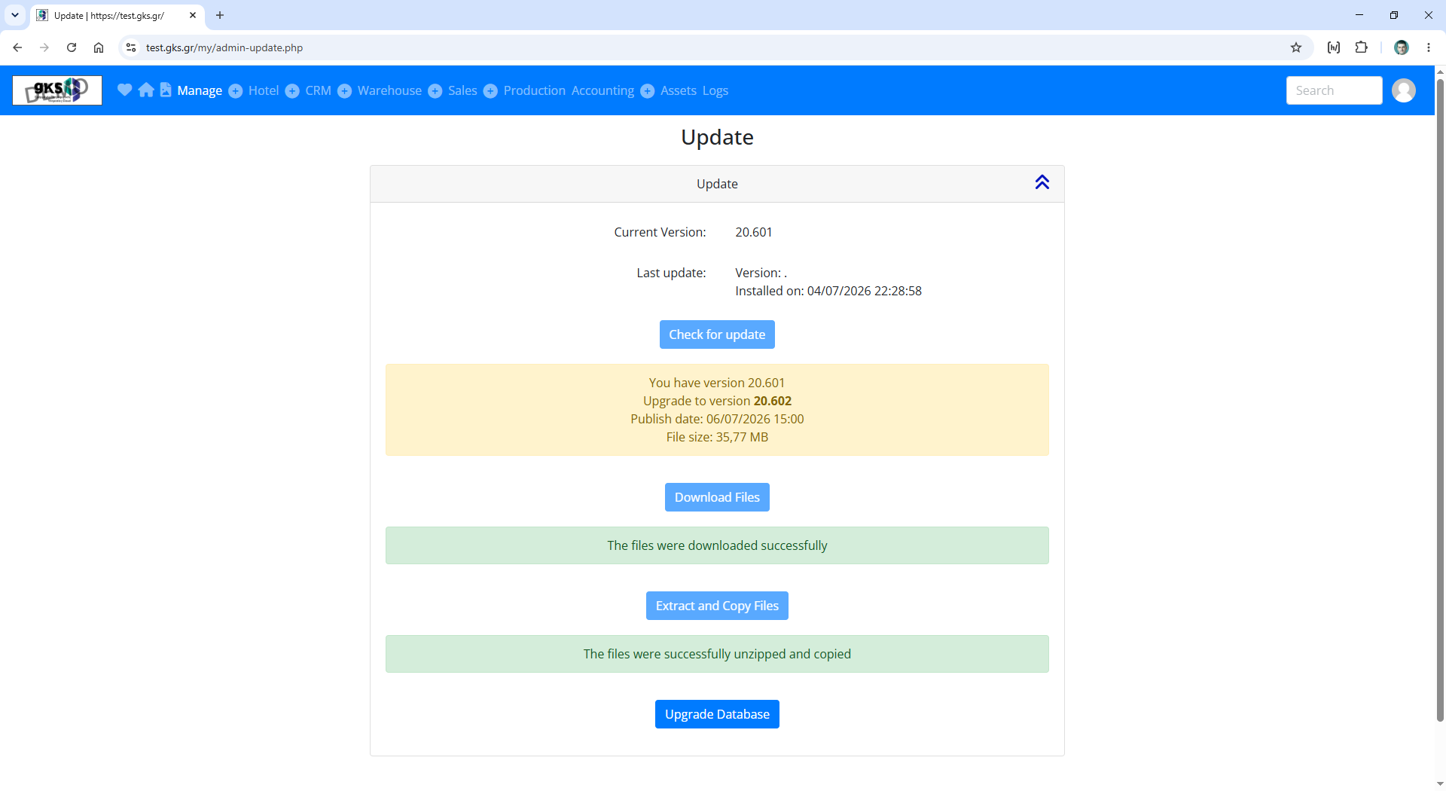
Task: Open the Warehouse menu
Action: (389, 90)
